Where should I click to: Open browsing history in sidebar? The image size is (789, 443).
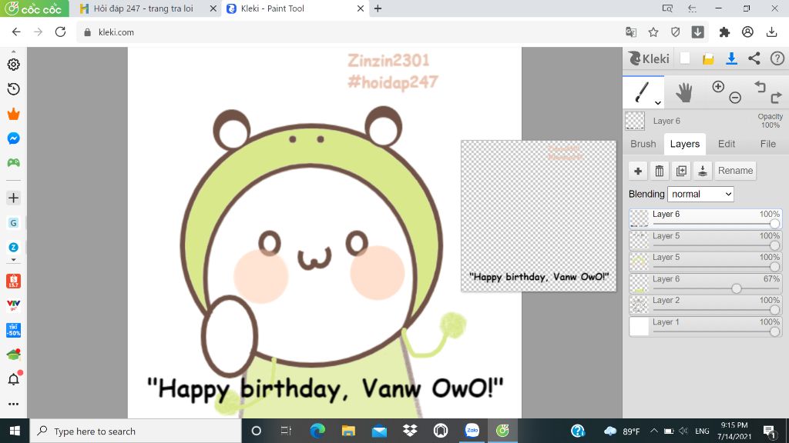pos(14,89)
